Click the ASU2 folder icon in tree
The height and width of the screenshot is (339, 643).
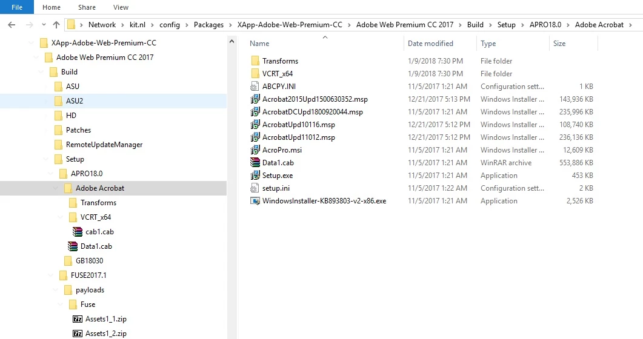point(58,100)
